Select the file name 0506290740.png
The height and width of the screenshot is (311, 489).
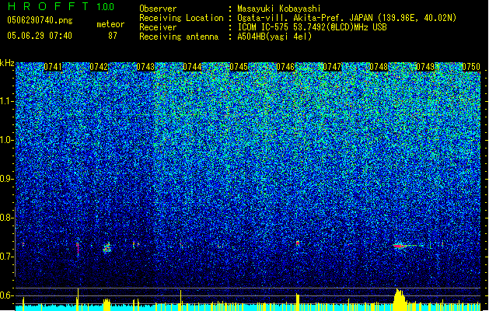point(40,20)
